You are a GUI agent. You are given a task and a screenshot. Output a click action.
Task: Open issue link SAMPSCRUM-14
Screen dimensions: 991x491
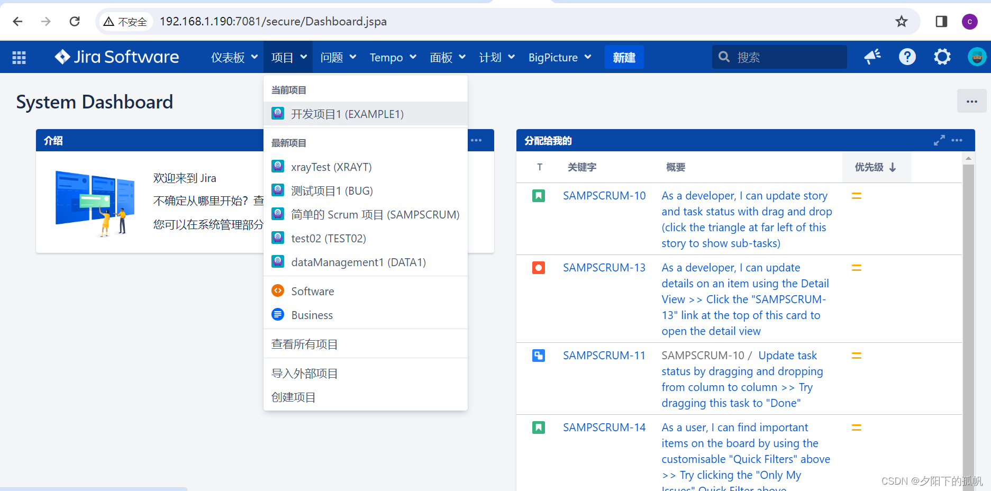(604, 428)
